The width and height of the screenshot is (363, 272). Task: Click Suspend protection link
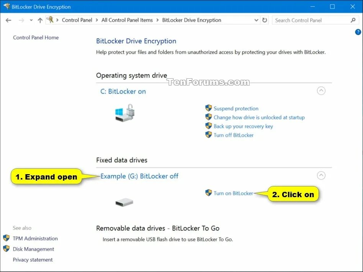(236, 109)
